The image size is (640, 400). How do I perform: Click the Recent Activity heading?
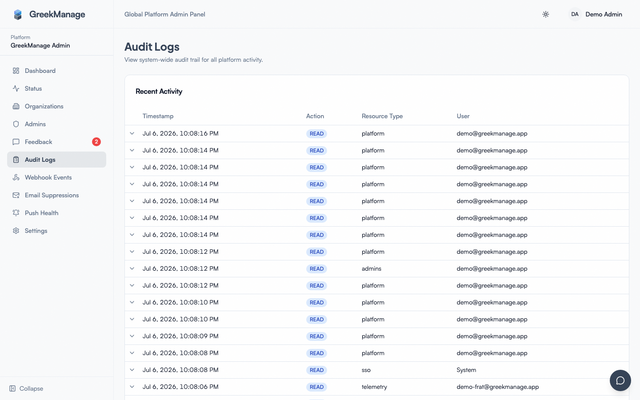159,91
